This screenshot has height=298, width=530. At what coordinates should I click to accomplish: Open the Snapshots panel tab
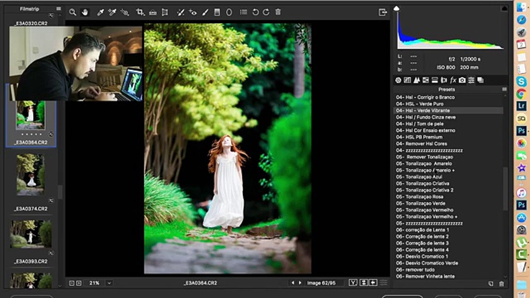(x=480, y=80)
